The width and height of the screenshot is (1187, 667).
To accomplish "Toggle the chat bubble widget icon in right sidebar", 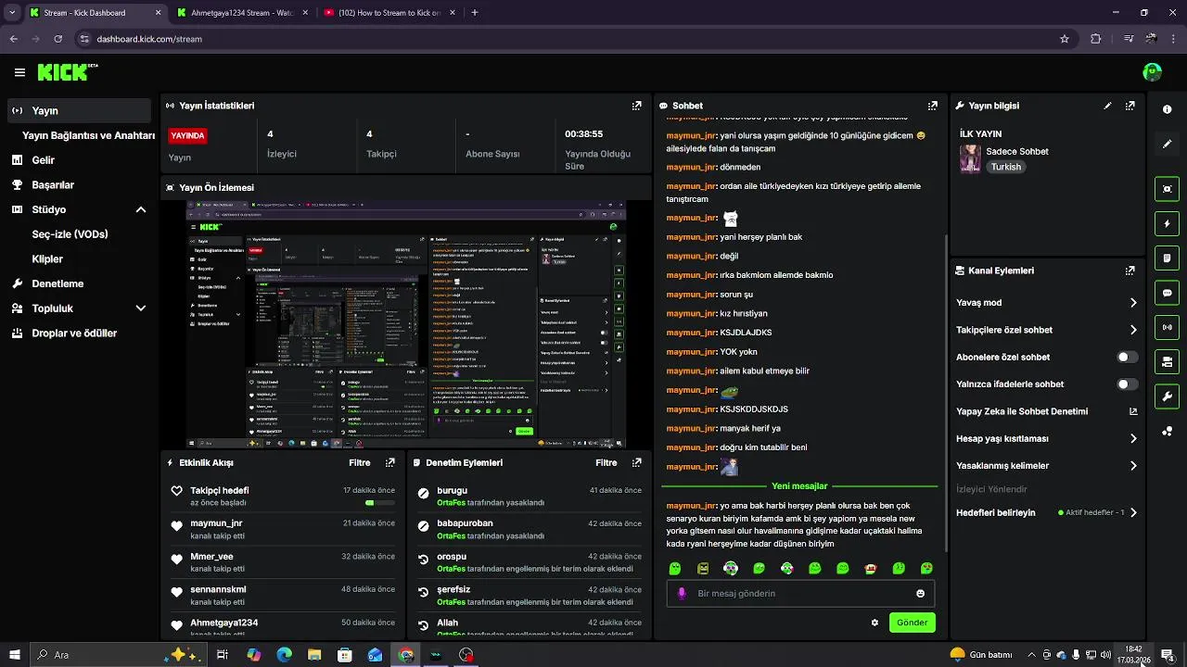I will 1167,293.
